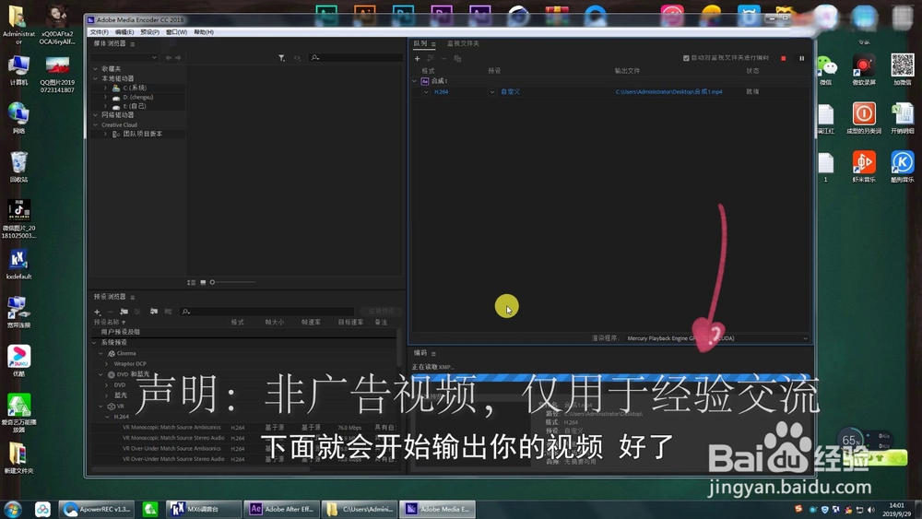922x519 pixels.
Task: Click the new preset group folder icon
Action: point(124,312)
